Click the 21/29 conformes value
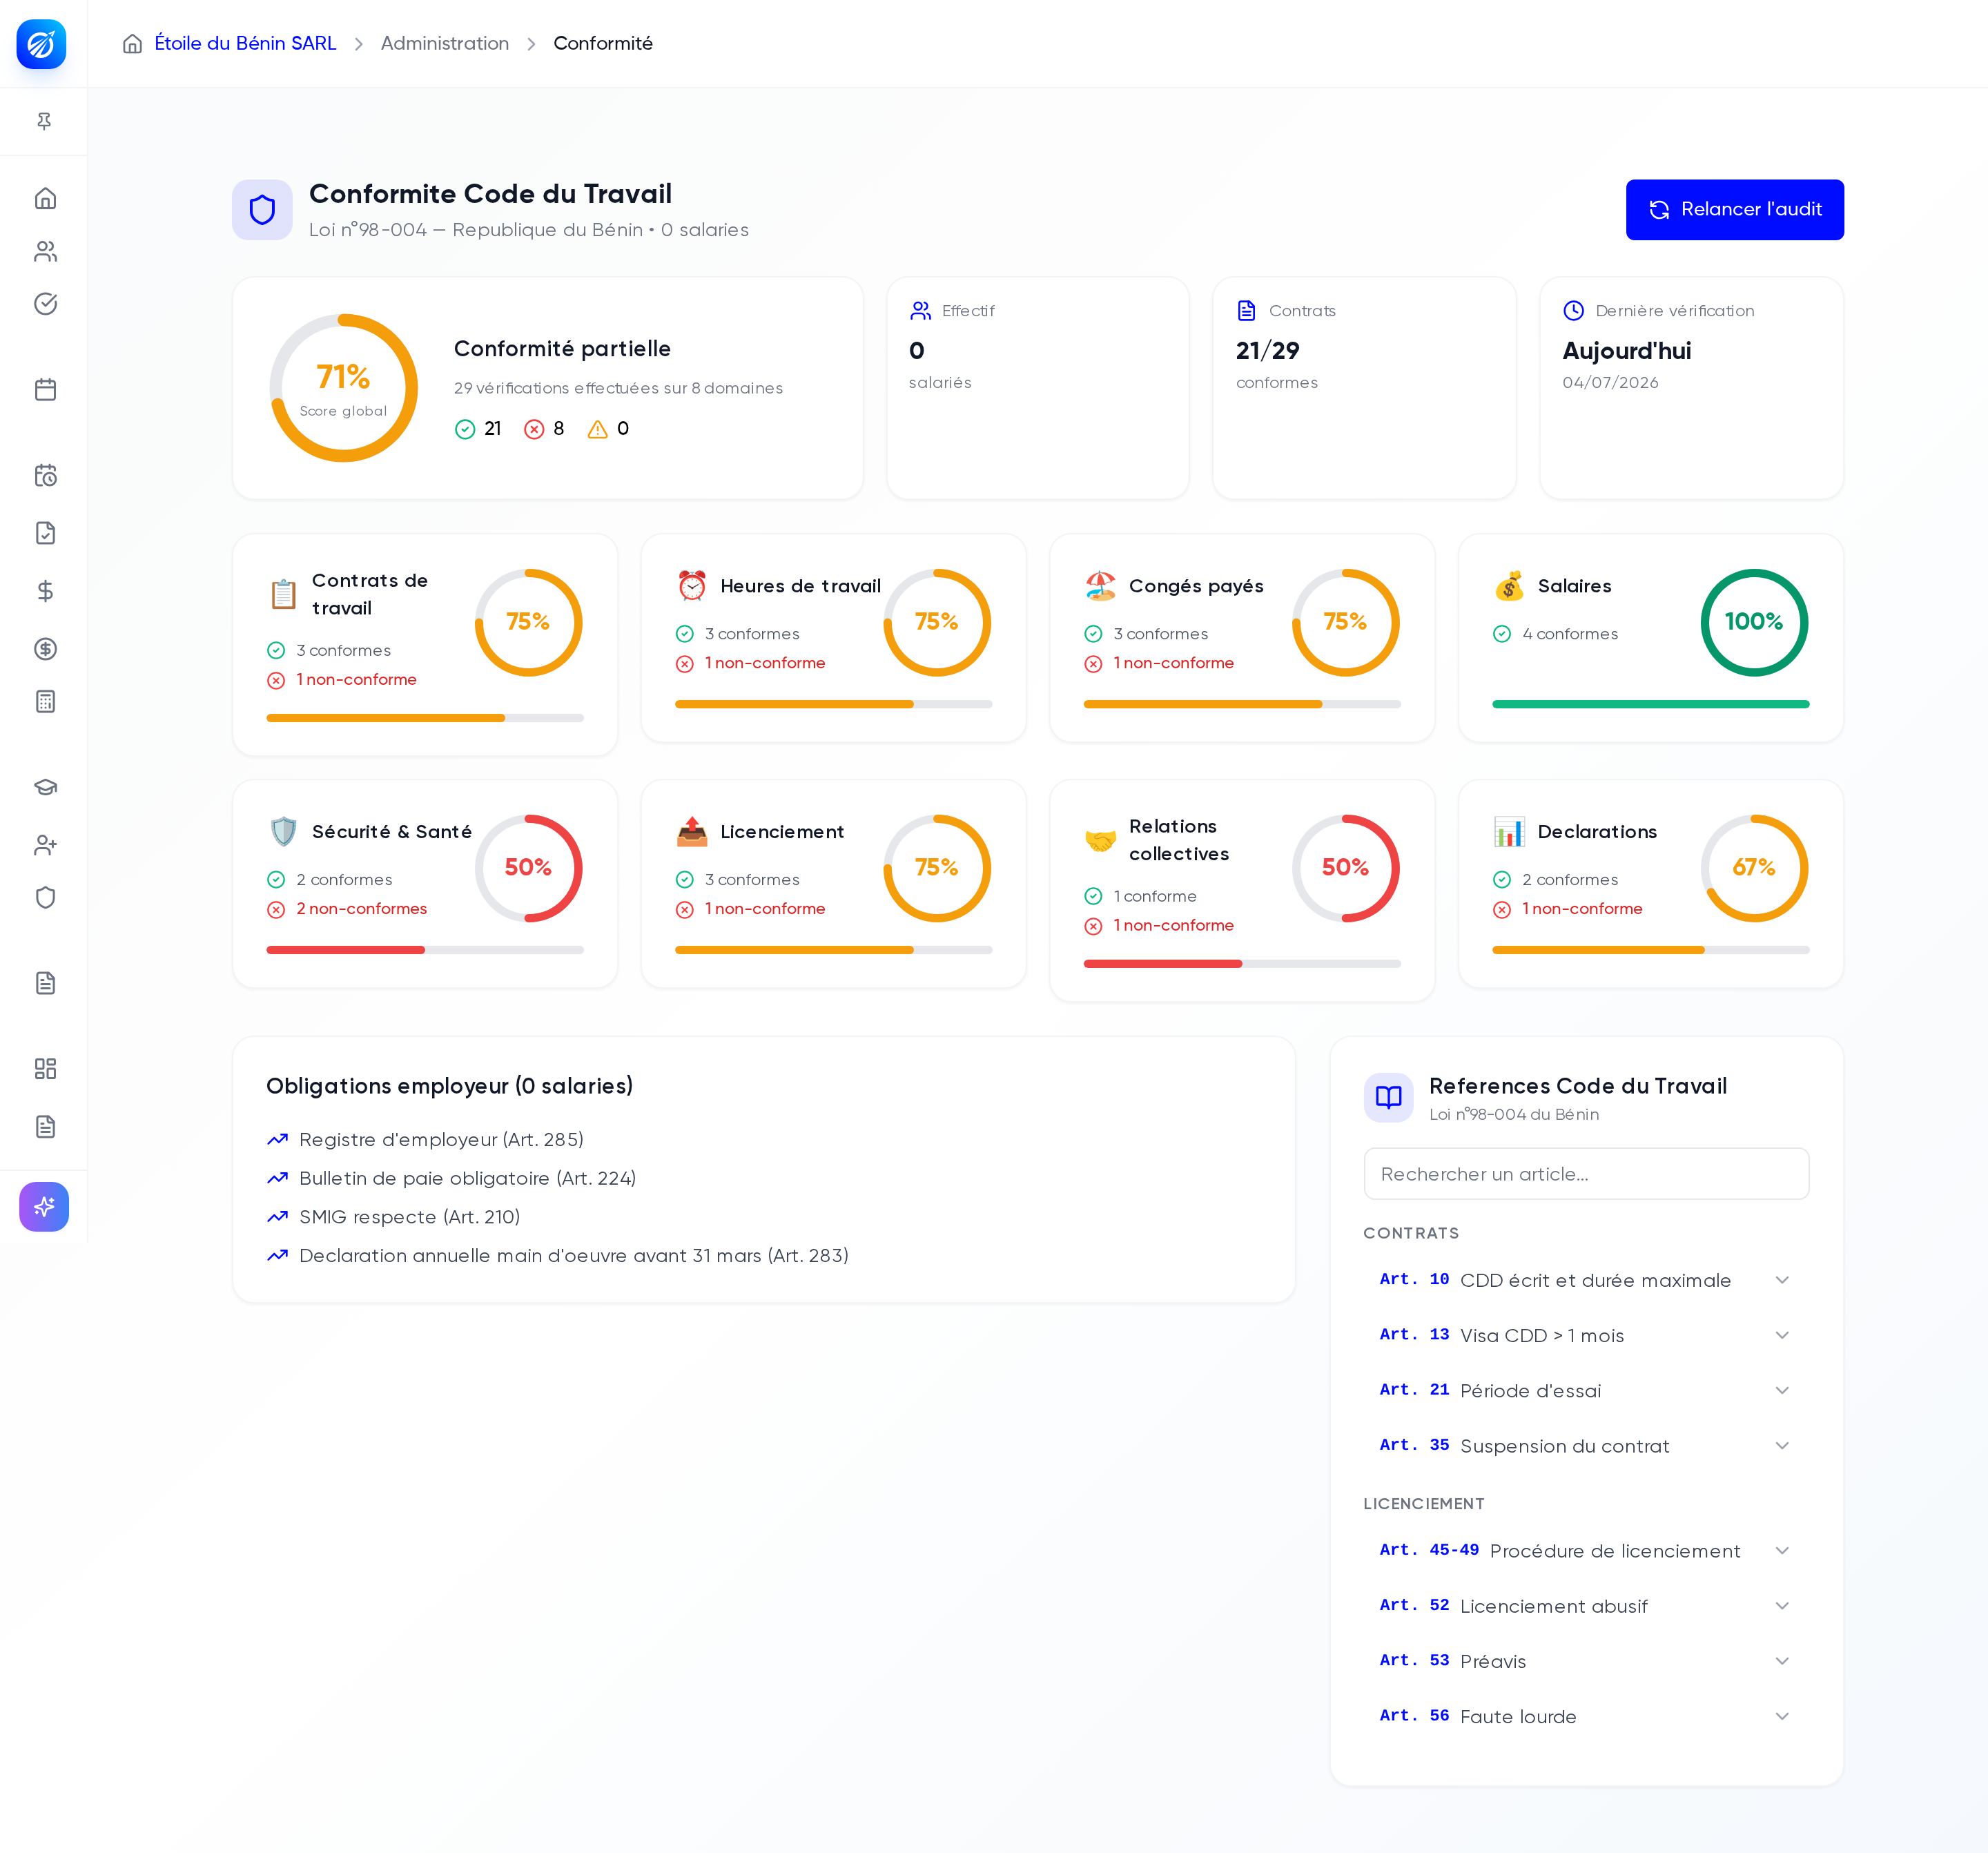1988x1853 pixels. point(1267,351)
